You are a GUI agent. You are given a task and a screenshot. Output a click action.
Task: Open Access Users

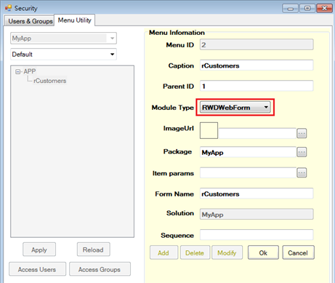click(37, 269)
